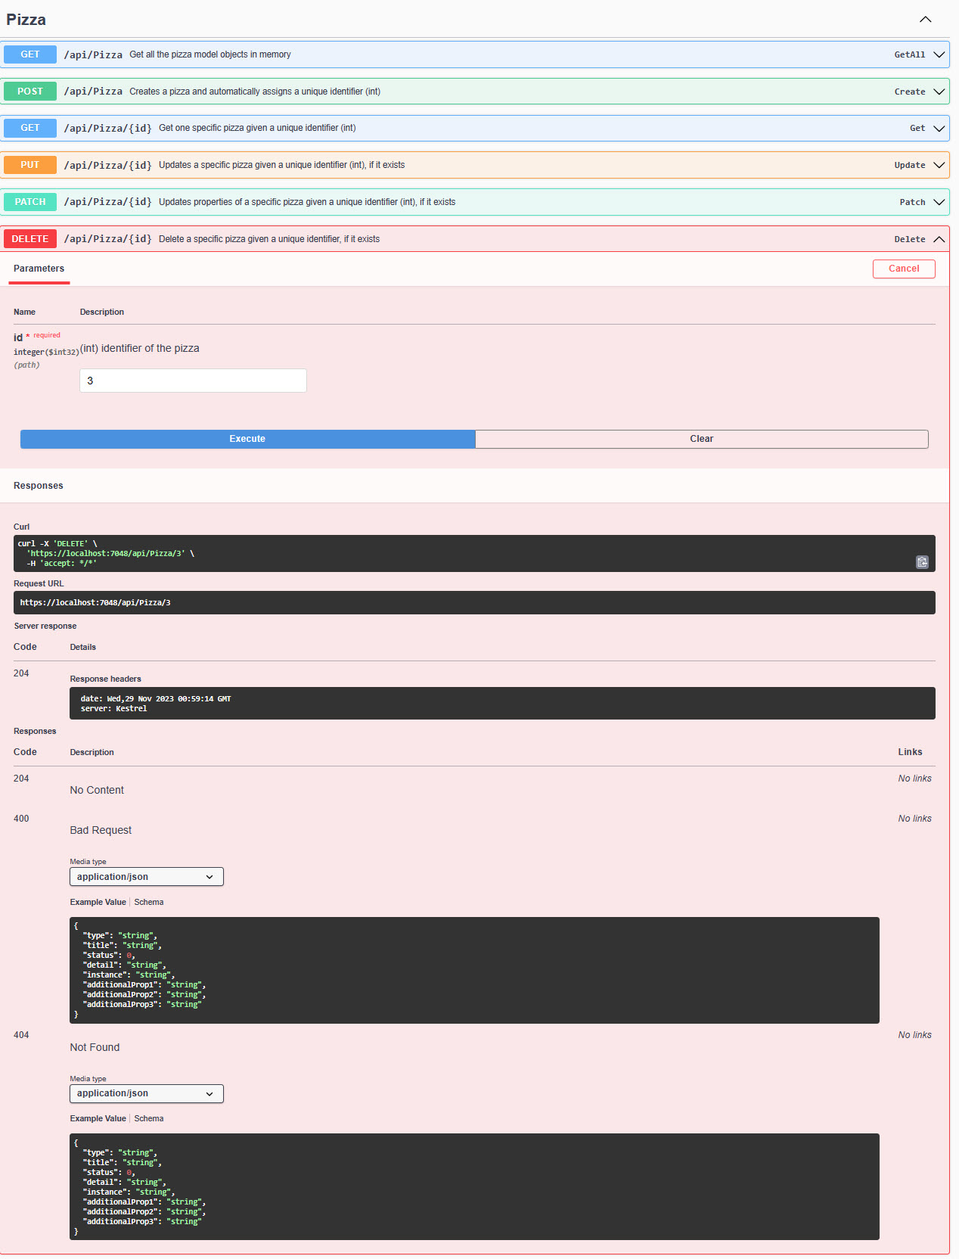Expand the Create endpoint chevron

point(939,92)
